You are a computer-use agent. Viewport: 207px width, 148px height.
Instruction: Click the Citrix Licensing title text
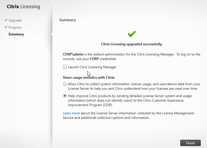(23, 7)
